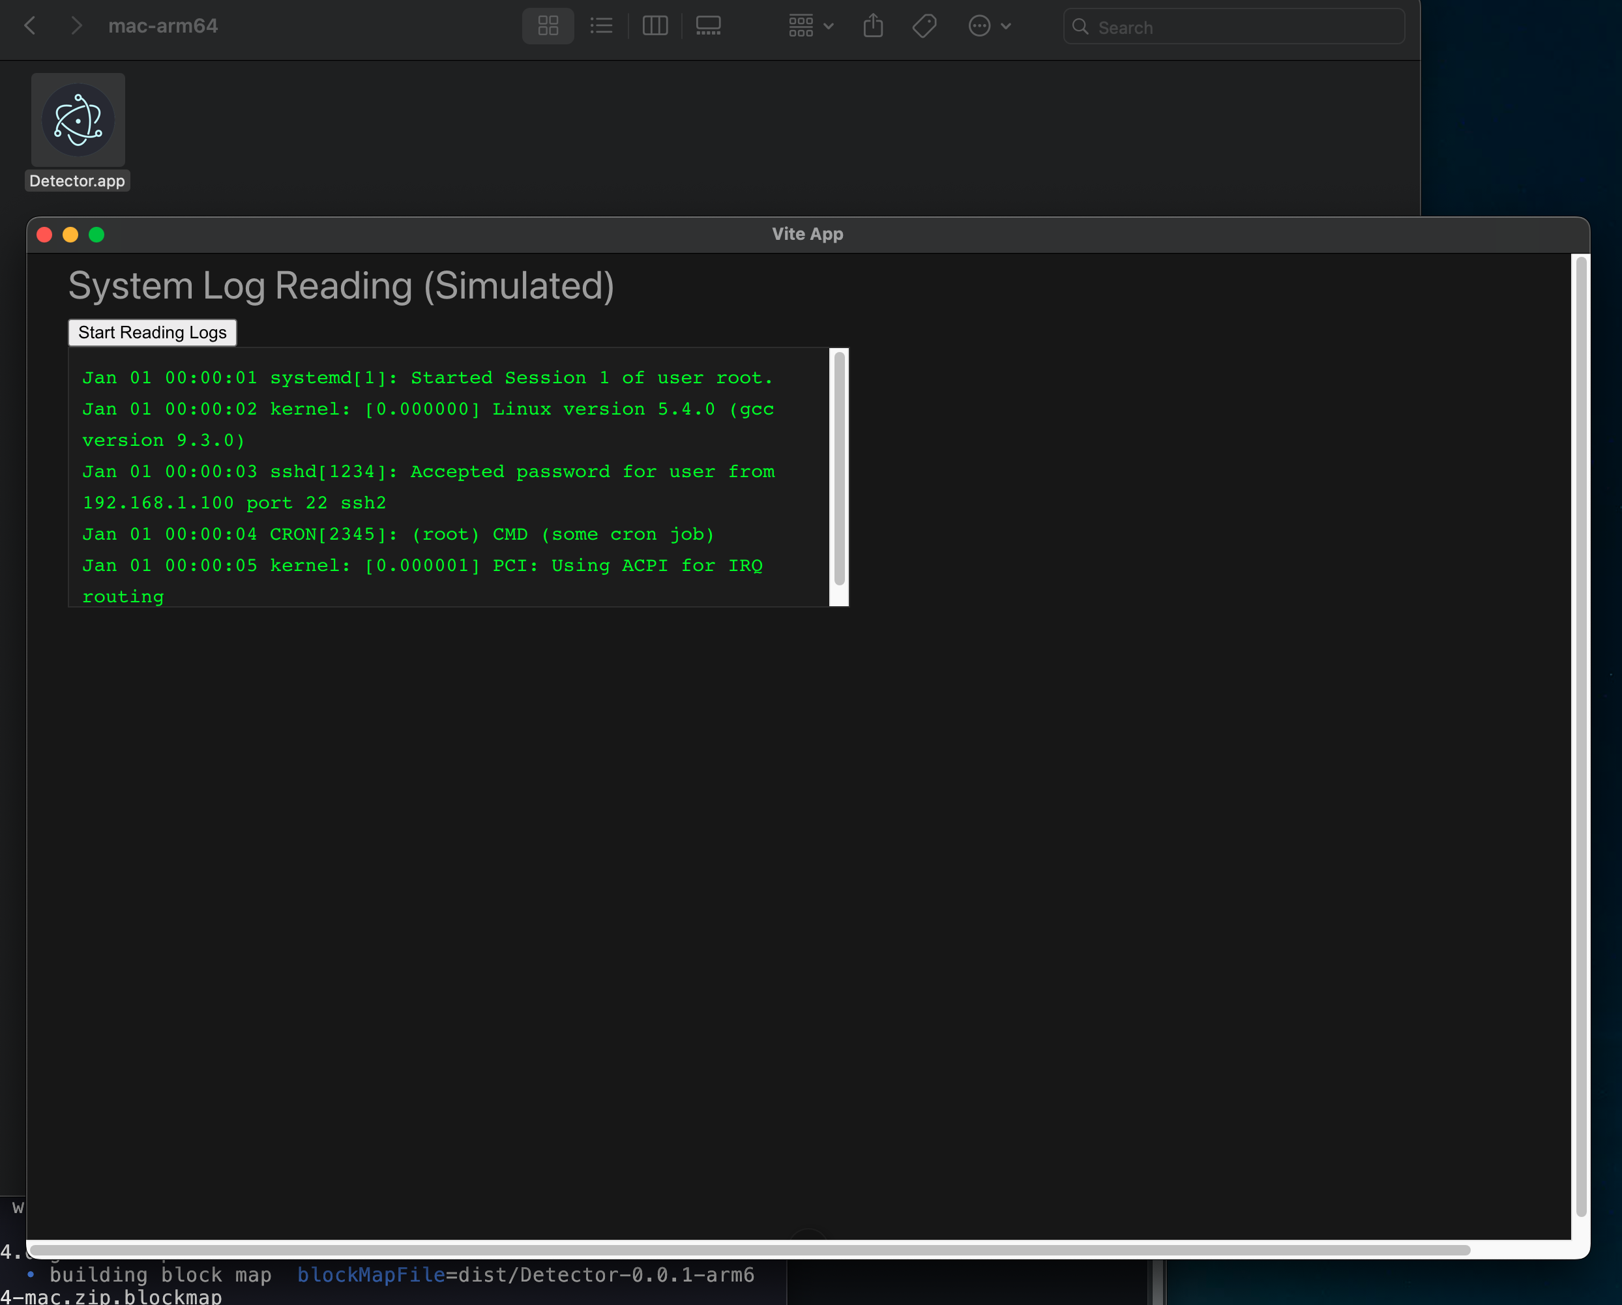This screenshot has width=1622, height=1305.
Task: Click the green fullscreen button
Action: click(x=96, y=235)
